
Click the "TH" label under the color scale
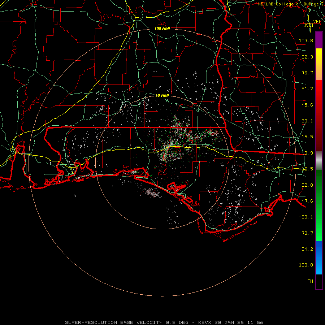(310, 281)
